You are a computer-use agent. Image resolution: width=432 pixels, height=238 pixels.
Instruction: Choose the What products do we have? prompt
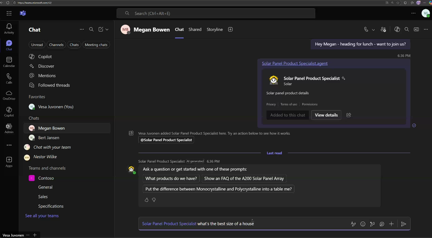[171, 179]
